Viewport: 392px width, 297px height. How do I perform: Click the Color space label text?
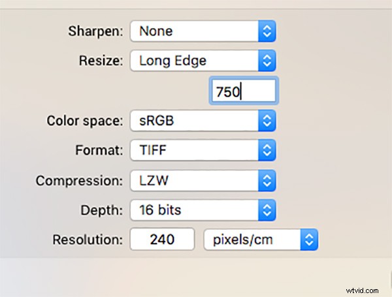click(x=84, y=121)
